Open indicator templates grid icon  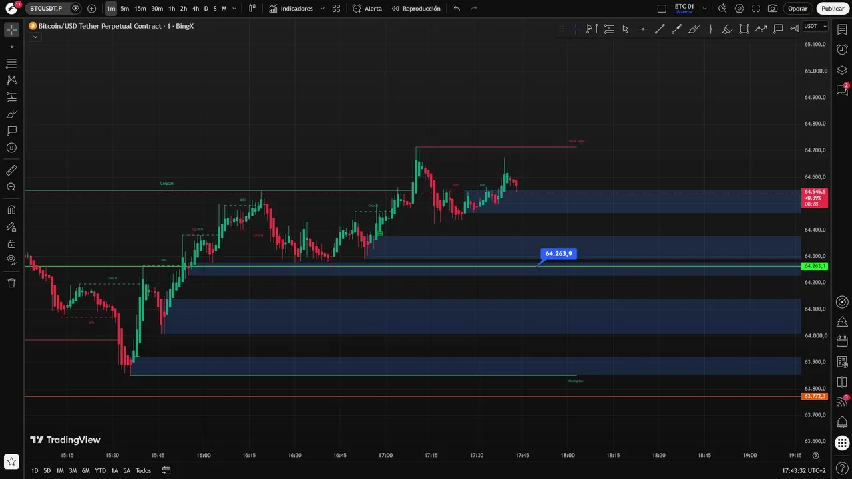click(x=336, y=9)
